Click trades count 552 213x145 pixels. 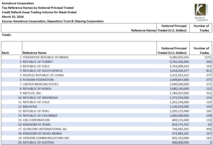click(209, 93)
